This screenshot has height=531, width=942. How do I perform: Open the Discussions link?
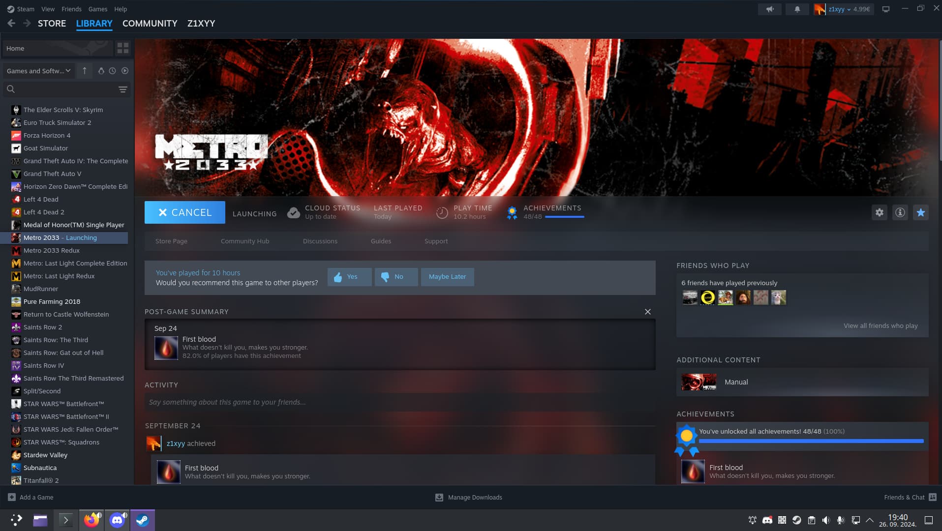point(320,241)
